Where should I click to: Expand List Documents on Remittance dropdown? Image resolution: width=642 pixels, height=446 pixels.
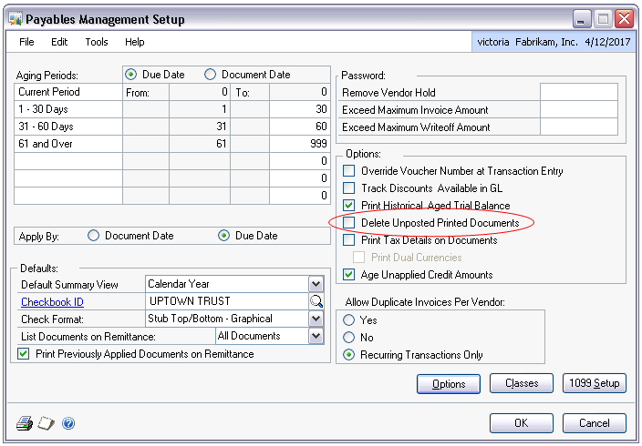click(x=316, y=336)
